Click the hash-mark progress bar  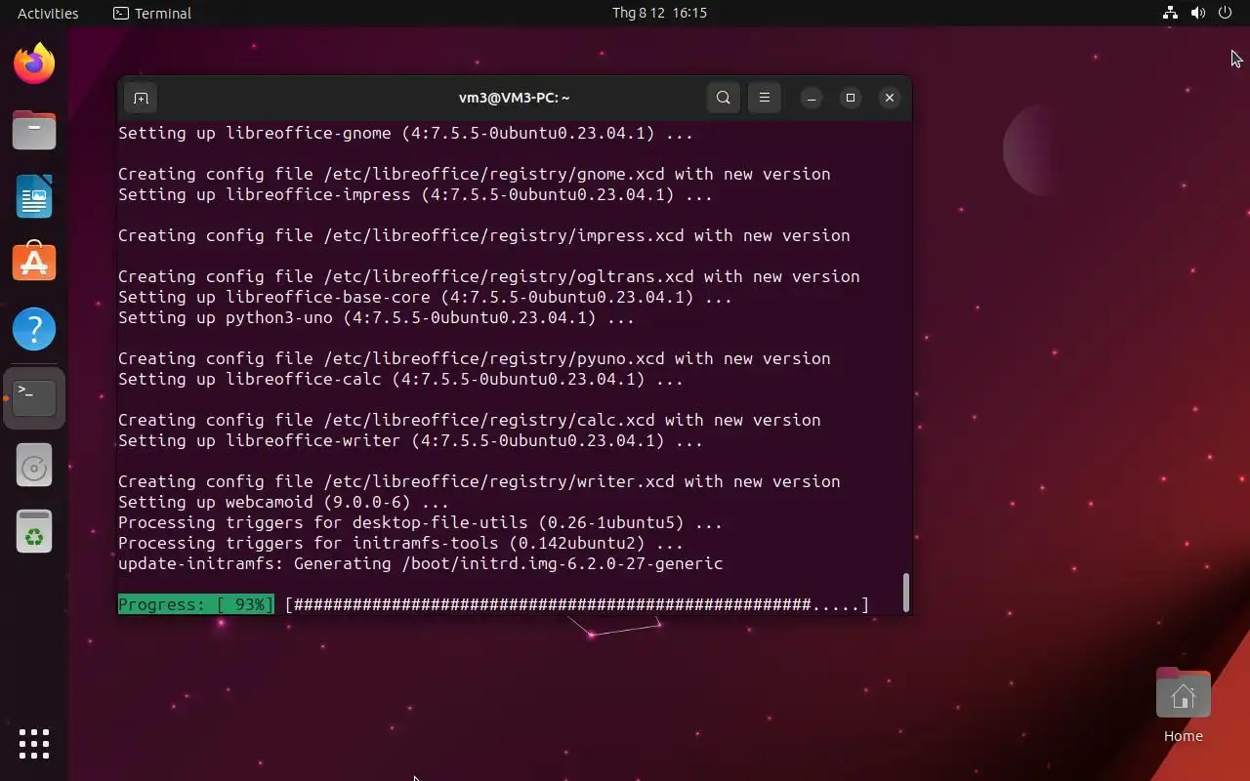pyautogui.click(x=576, y=604)
